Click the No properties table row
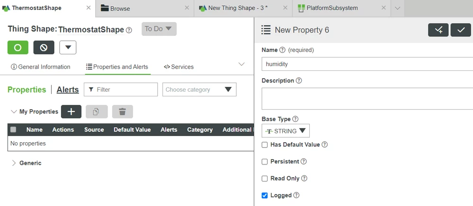 point(131,144)
